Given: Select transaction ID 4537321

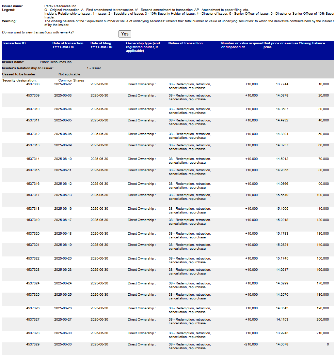Looking at the screenshot, I should 33,245.
